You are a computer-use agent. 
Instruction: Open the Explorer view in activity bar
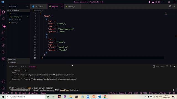pos(3,12)
